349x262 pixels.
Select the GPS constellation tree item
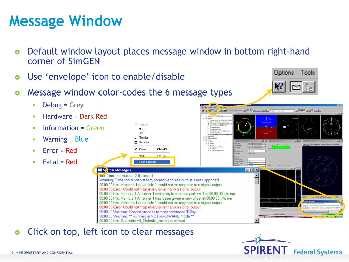coord(212,138)
